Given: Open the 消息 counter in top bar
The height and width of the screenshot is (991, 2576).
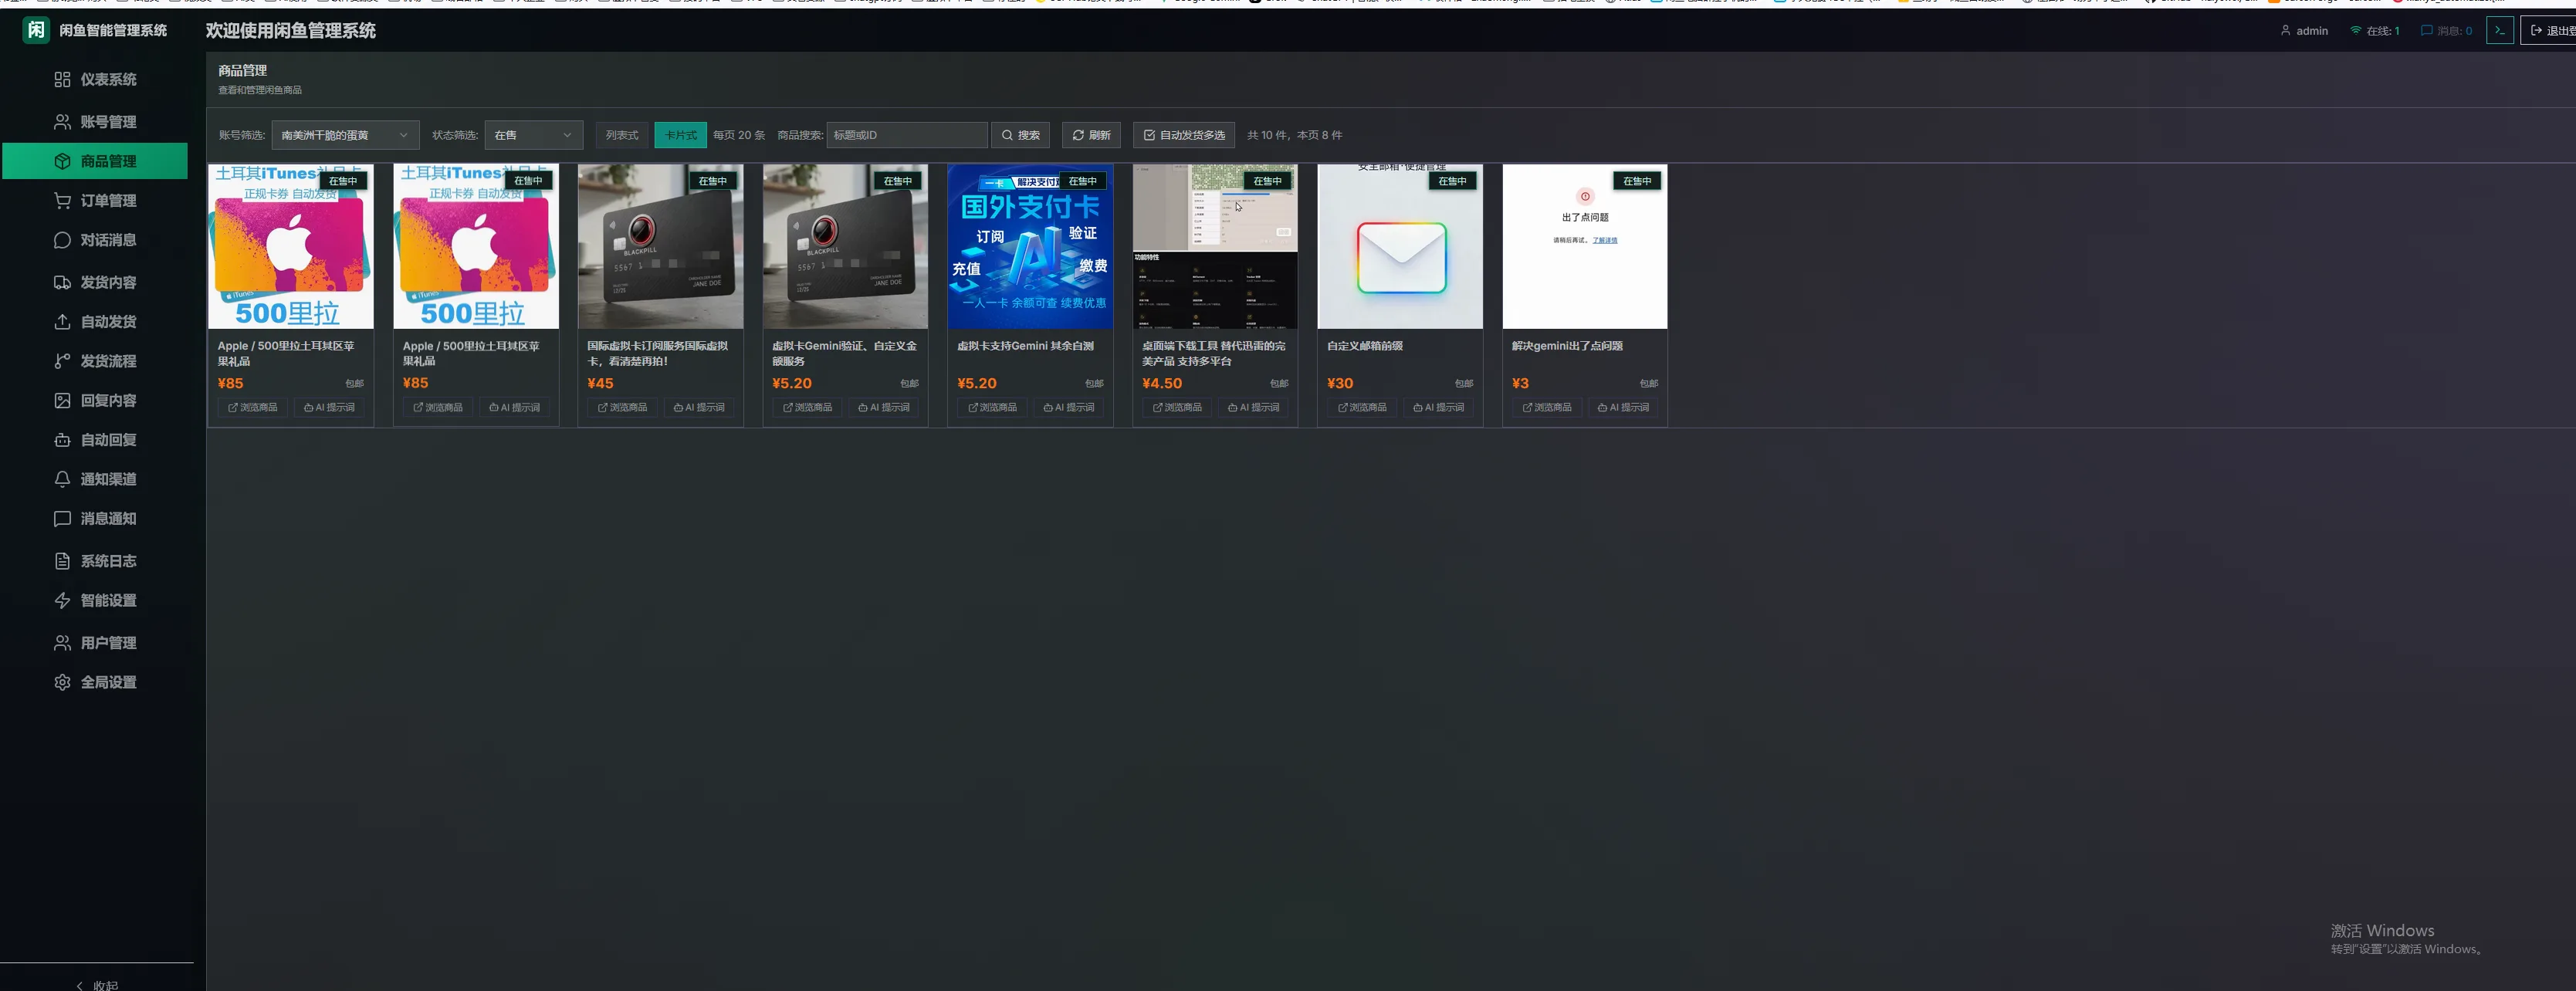Looking at the screenshot, I should click(2446, 30).
